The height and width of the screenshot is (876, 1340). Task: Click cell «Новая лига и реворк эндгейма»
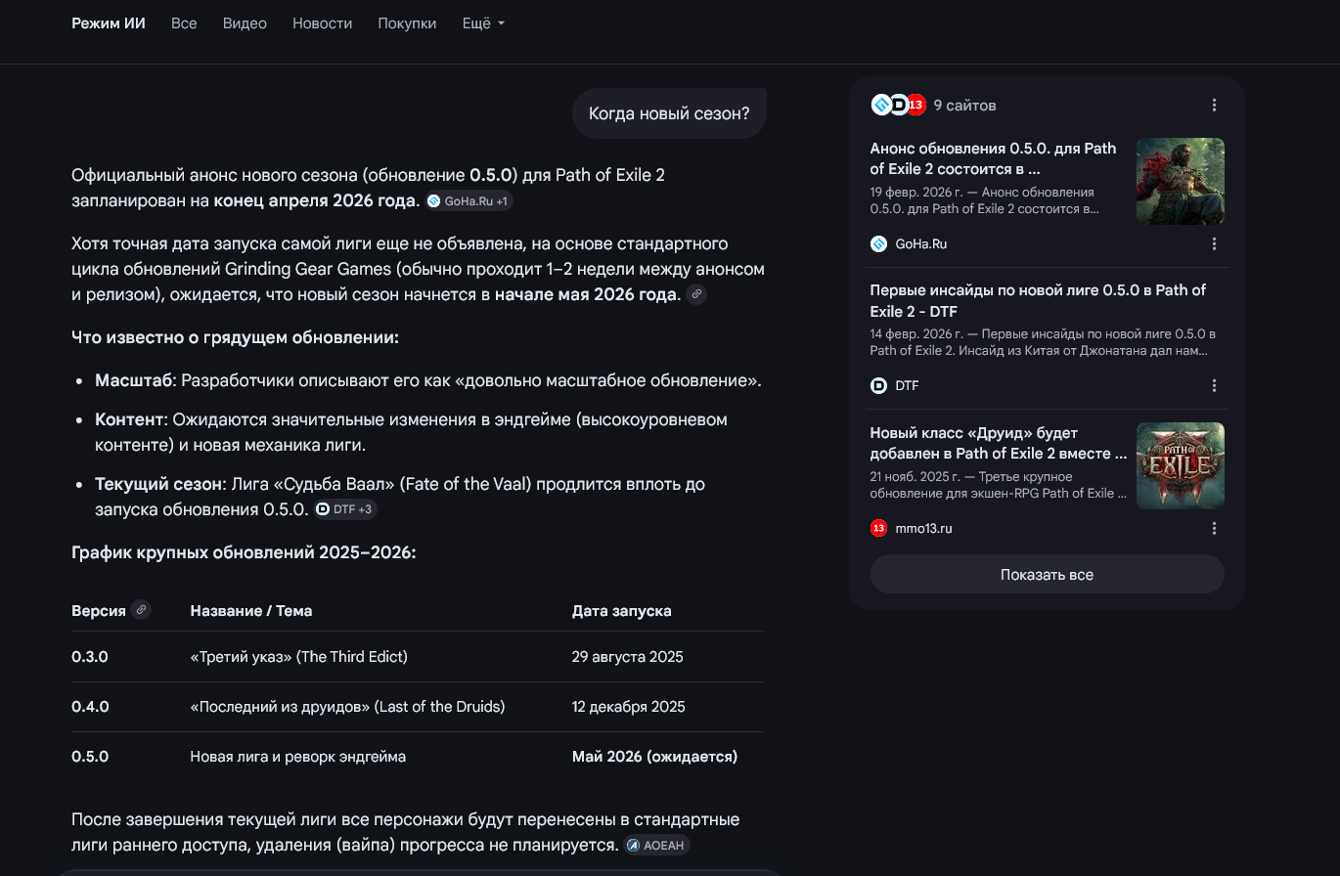[x=297, y=757]
